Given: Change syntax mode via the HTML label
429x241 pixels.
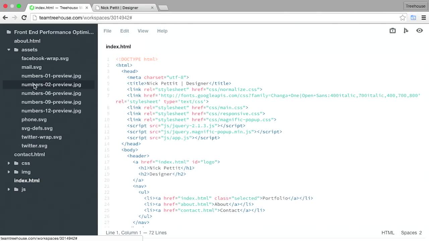Looking at the screenshot, I should pyautogui.click(x=388, y=233).
